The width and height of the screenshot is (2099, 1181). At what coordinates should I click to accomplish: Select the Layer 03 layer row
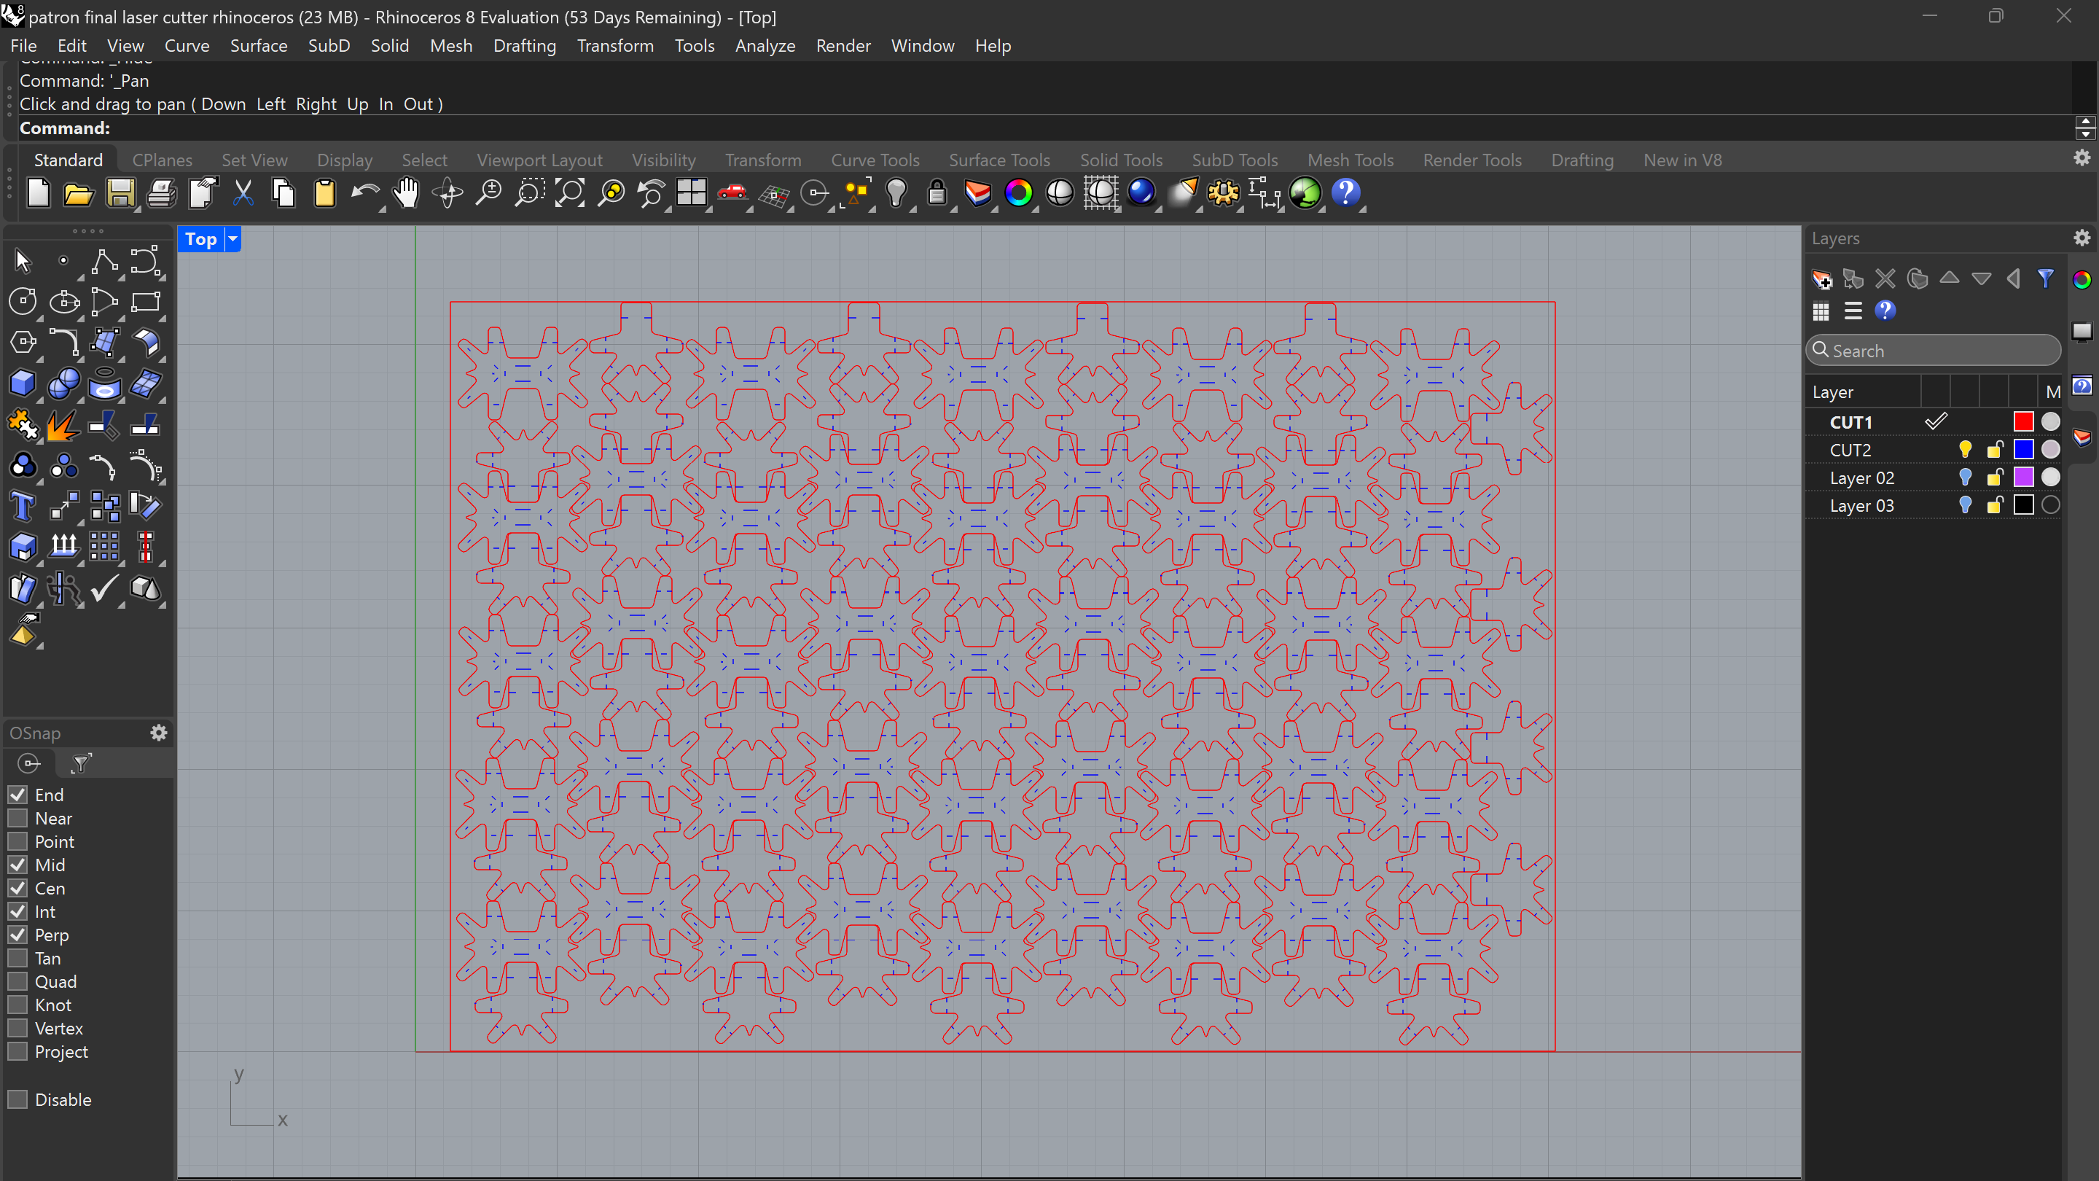coord(1933,505)
